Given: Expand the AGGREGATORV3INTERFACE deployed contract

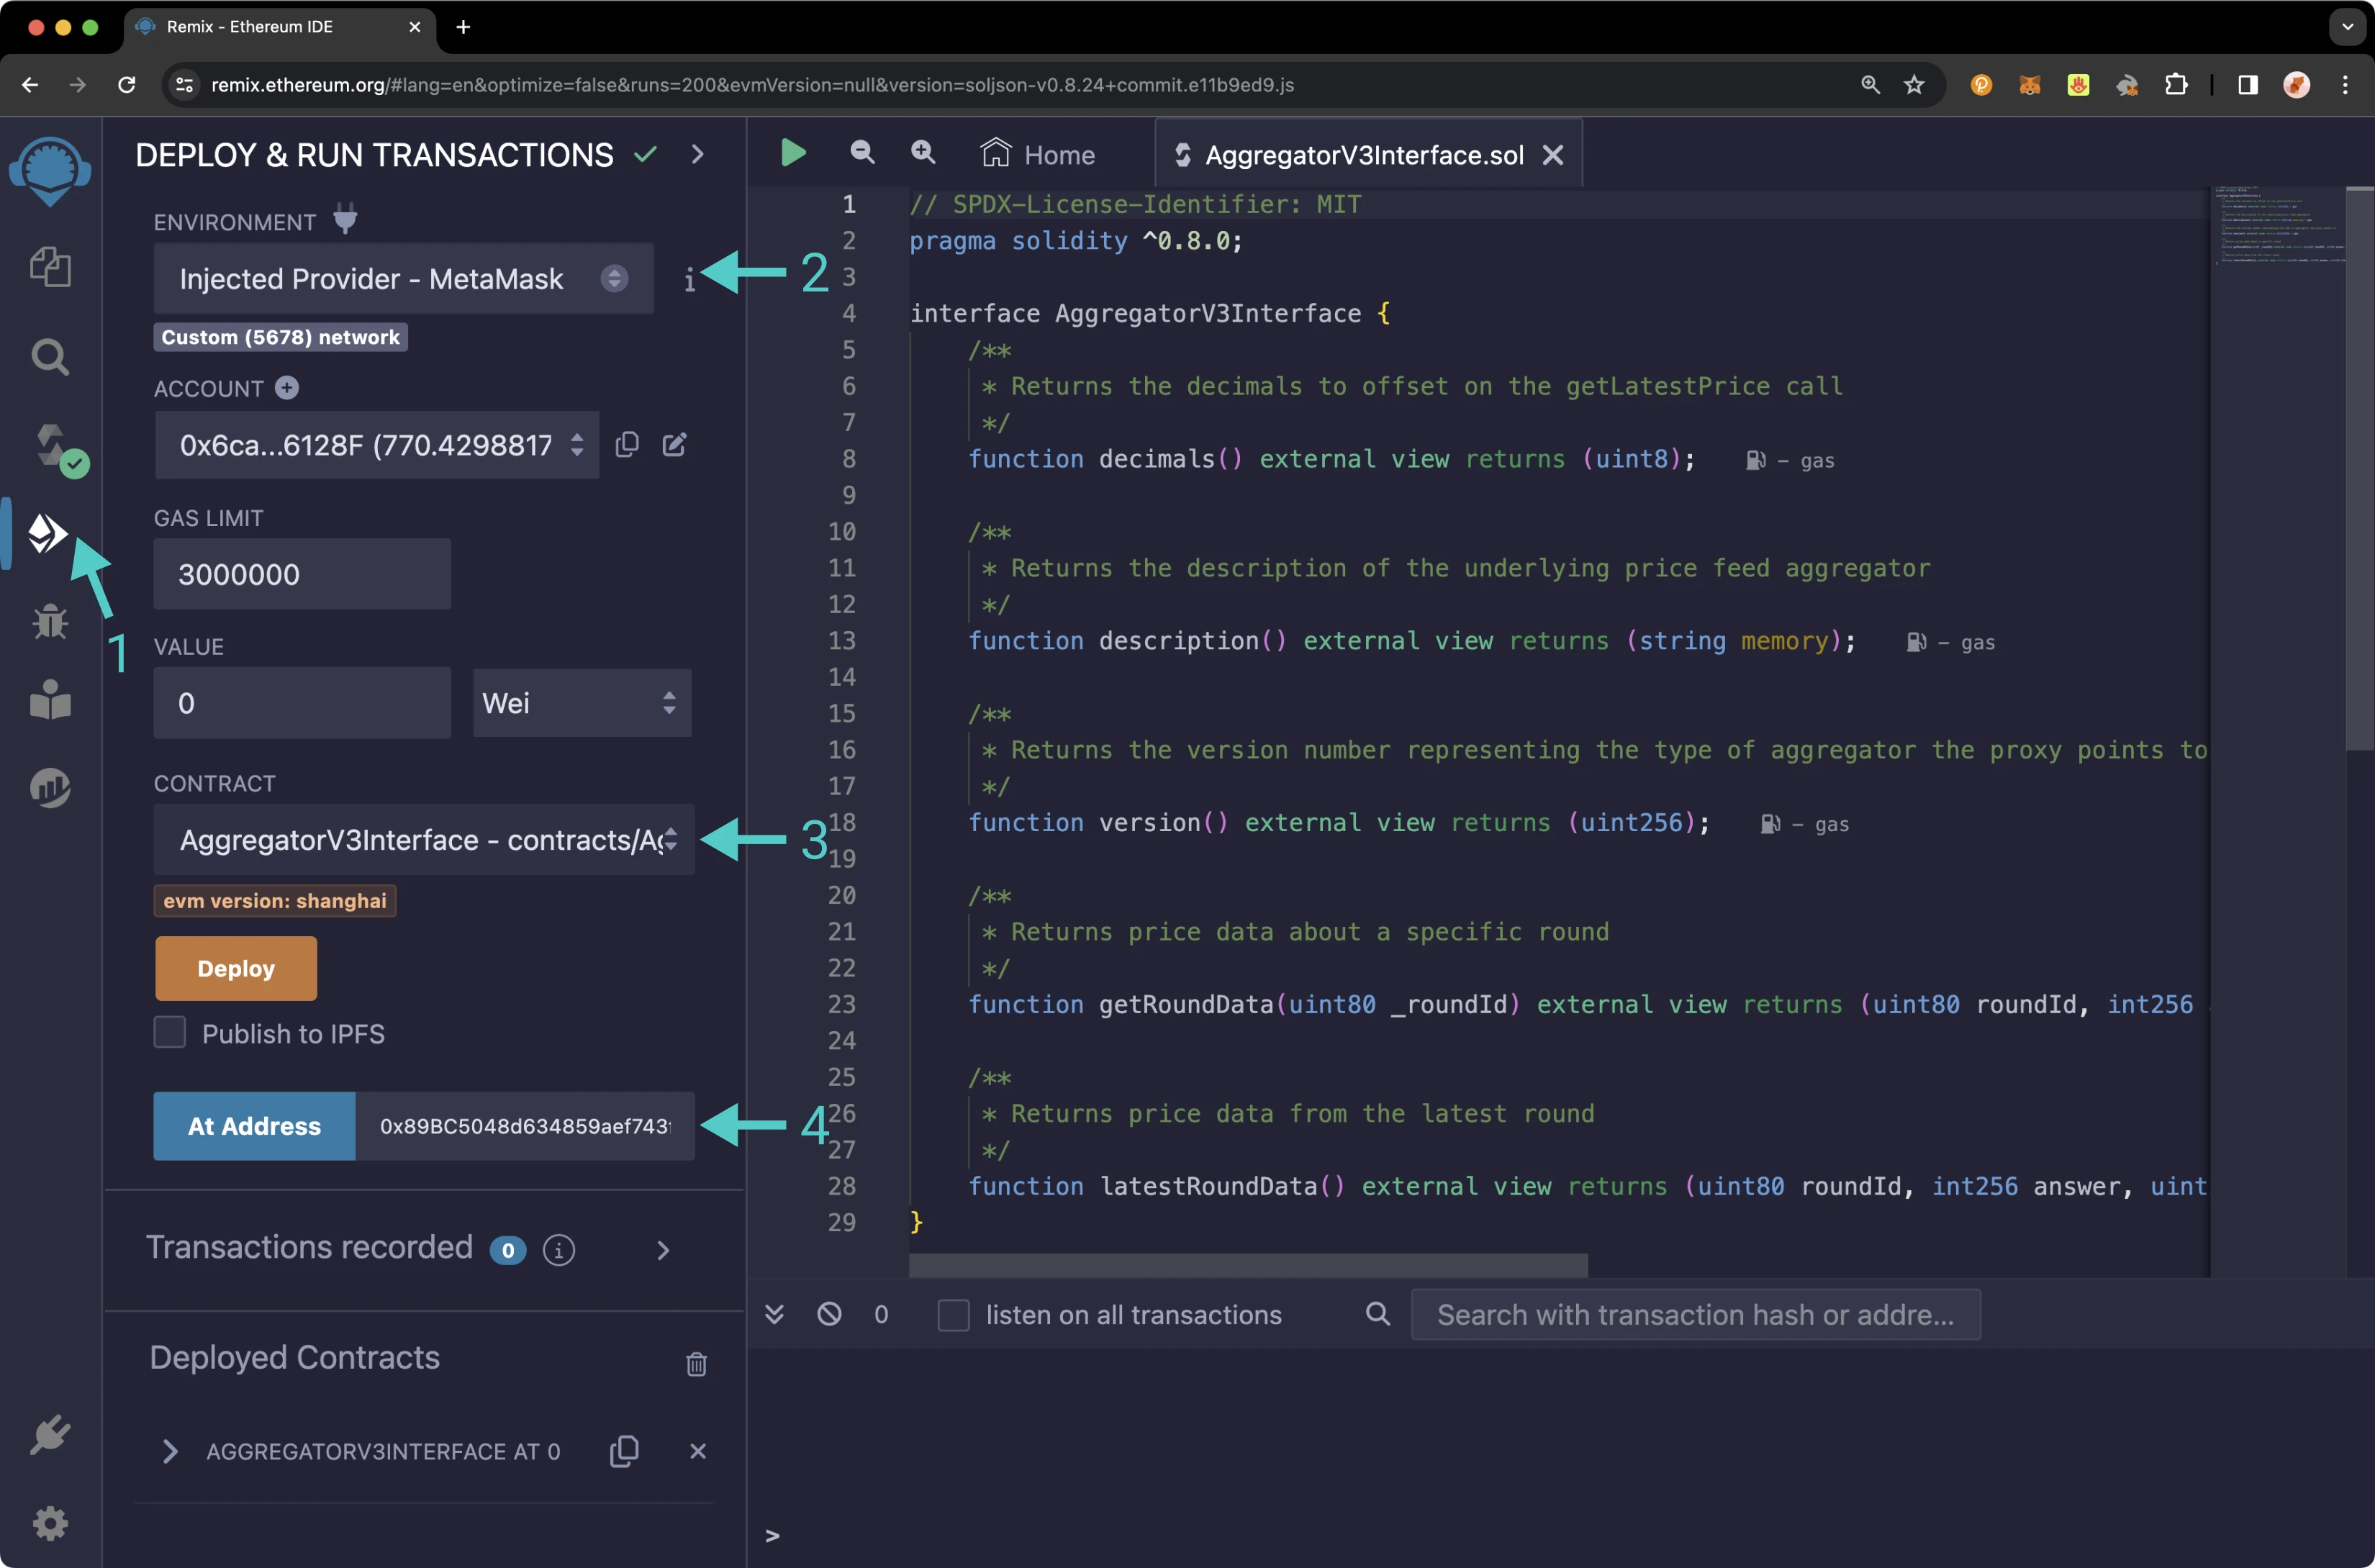Looking at the screenshot, I should click(x=170, y=1451).
